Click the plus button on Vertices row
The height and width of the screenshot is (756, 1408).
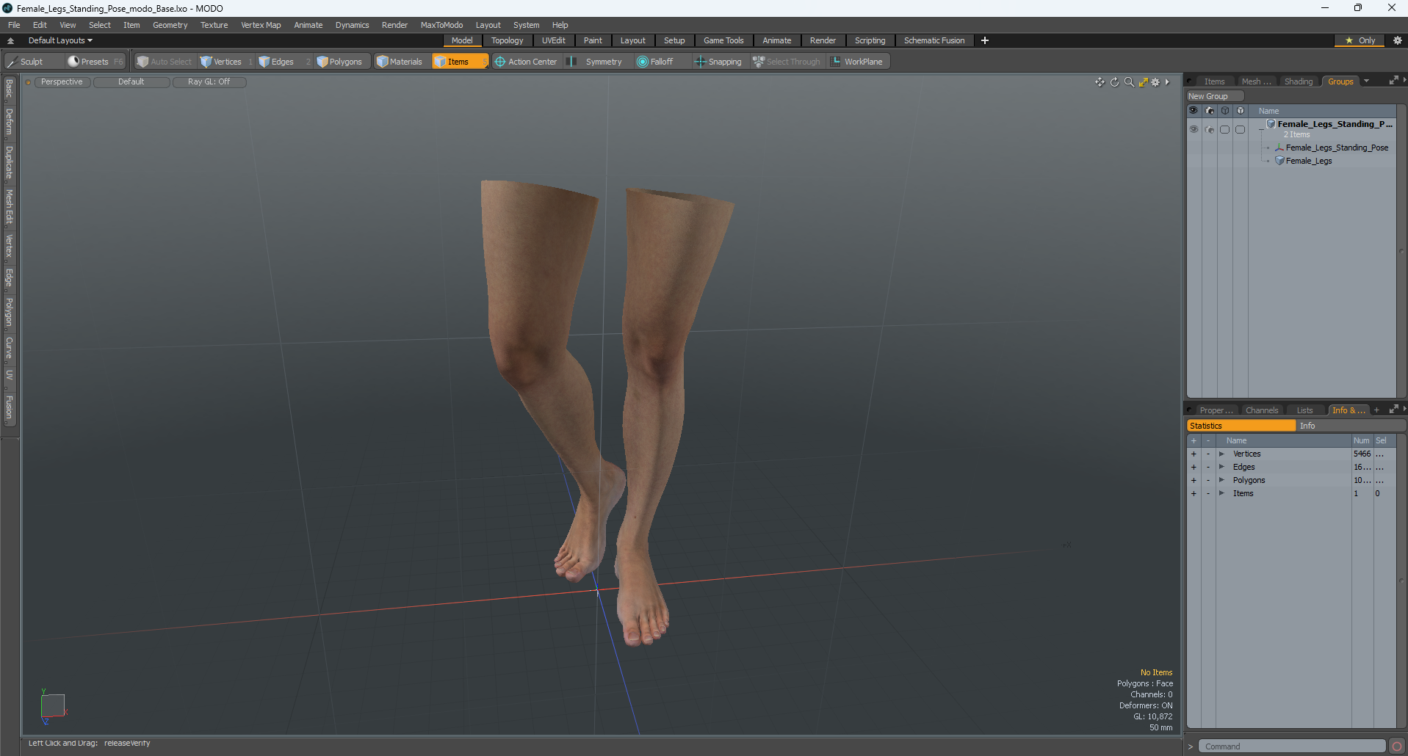1194,454
